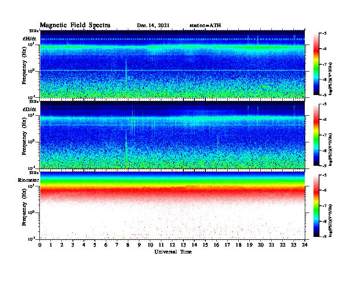Click the "-5" tick of dH/dt colorbar

[324, 34]
